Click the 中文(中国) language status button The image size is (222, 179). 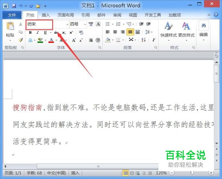(56, 173)
